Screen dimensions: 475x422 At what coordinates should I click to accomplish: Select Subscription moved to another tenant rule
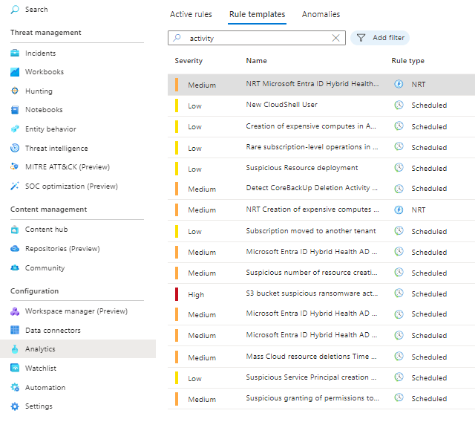(x=311, y=231)
